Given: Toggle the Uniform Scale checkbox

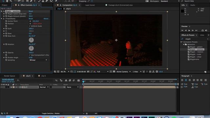Looking at the screenshot, I should coord(30,26).
